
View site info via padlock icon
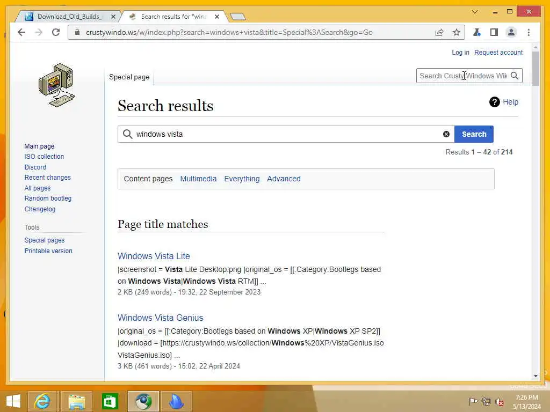pos(77,32)
